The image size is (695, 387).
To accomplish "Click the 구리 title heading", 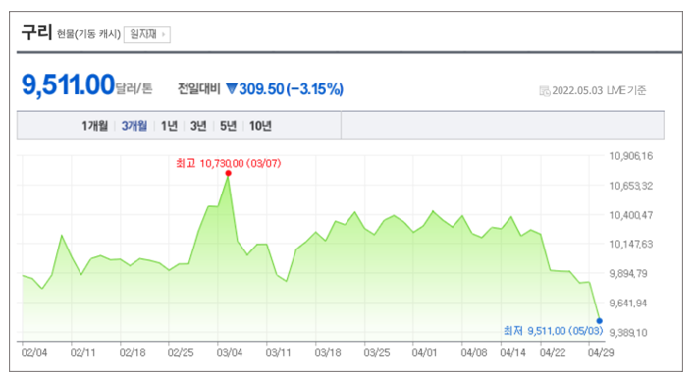I will click(x=36, y=31).
